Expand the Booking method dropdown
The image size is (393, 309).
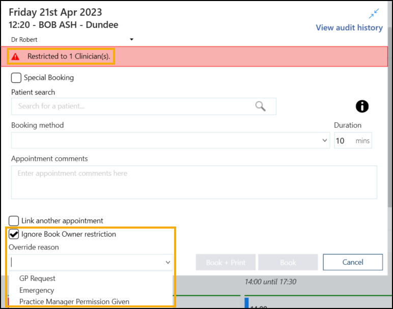click(325, 141)
